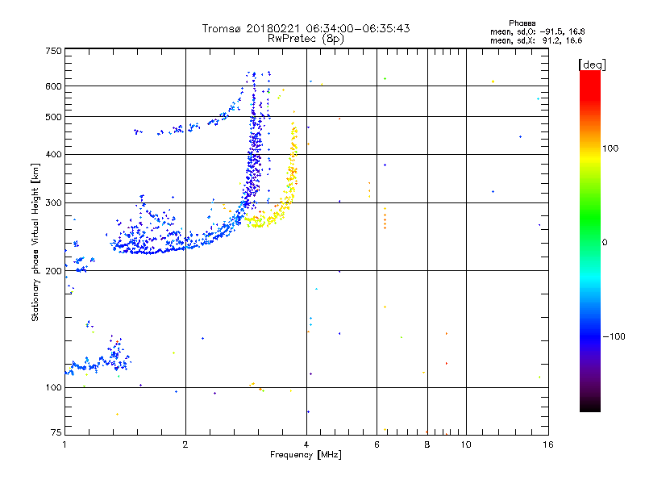Click the colorbar tick label '0'

coord(604,243)
